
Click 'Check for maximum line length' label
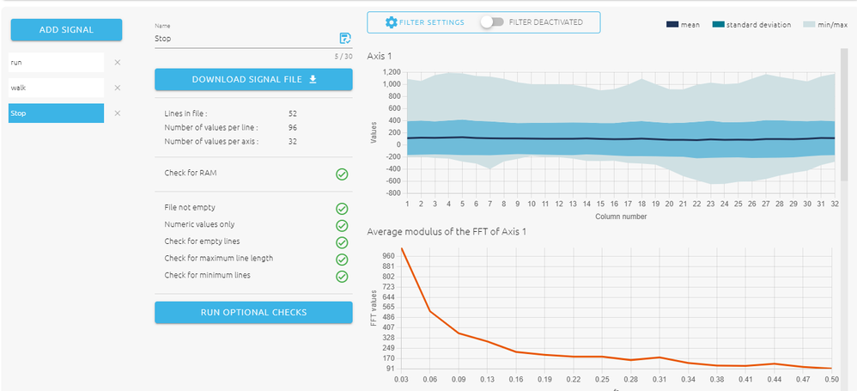coord(219,258)
